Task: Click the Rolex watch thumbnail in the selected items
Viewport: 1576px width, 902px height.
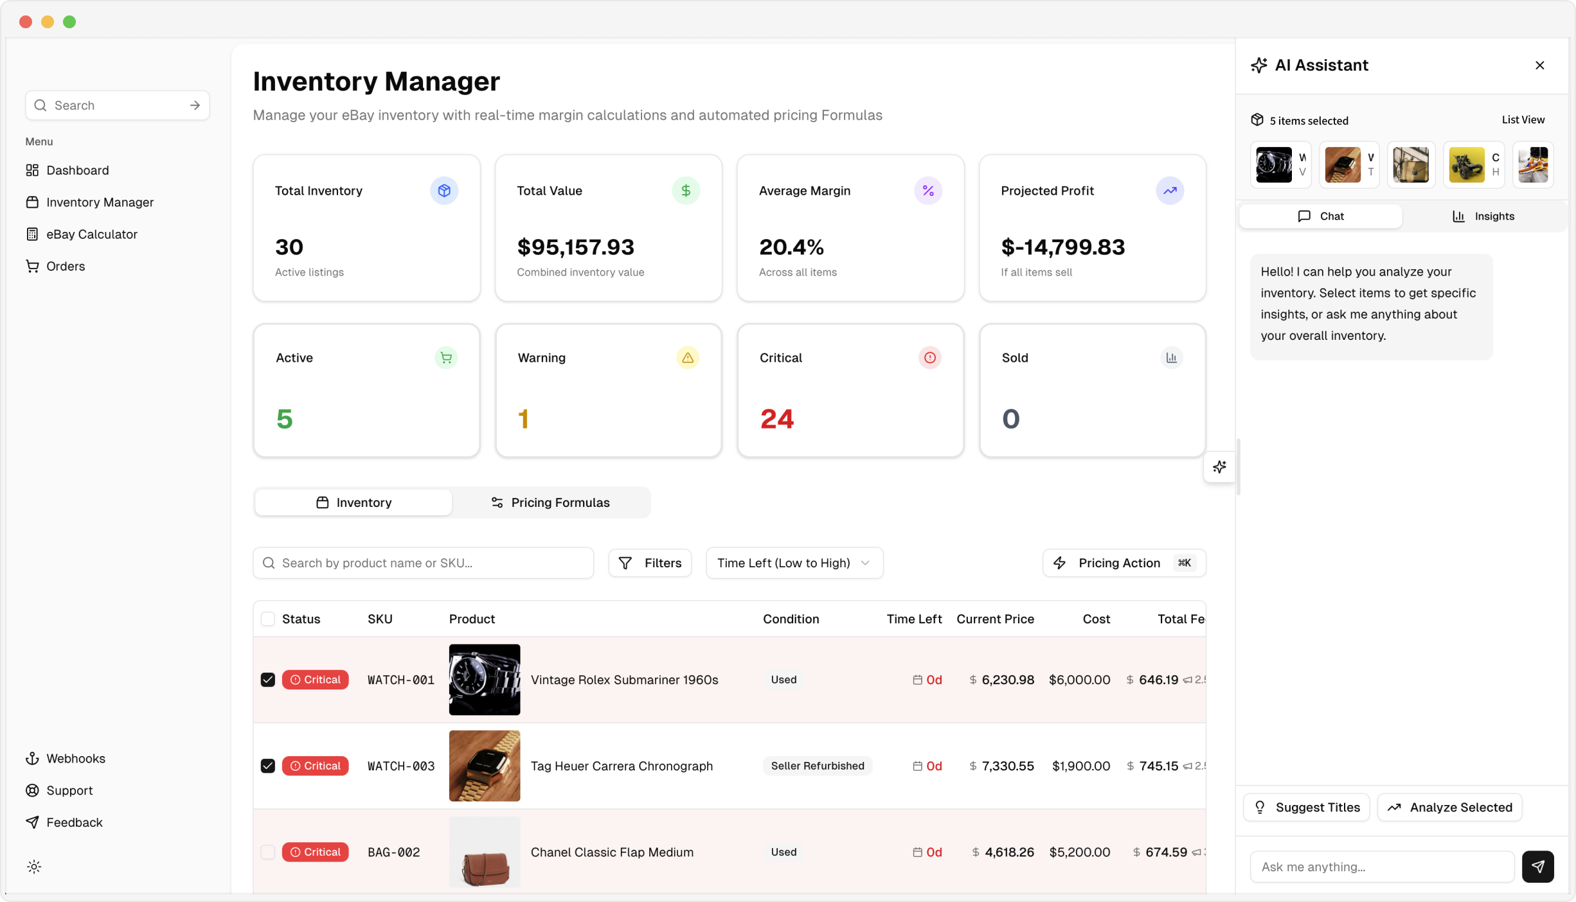Action: click(x=1273, y=165)
